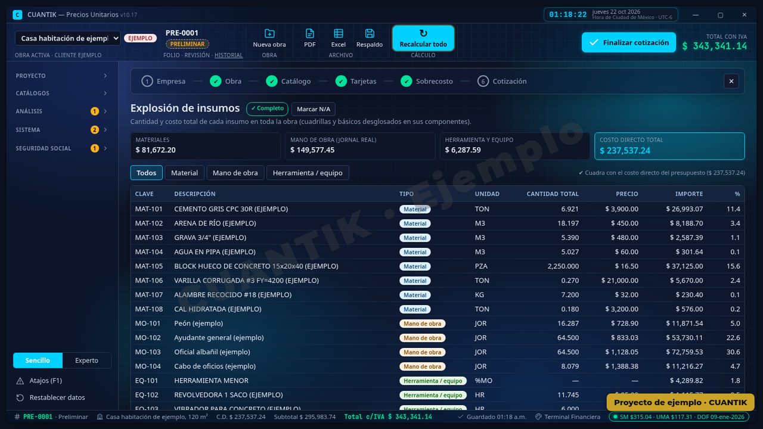Click the CUANTIK app logo icon
The image size is (763, 429).
17,14
